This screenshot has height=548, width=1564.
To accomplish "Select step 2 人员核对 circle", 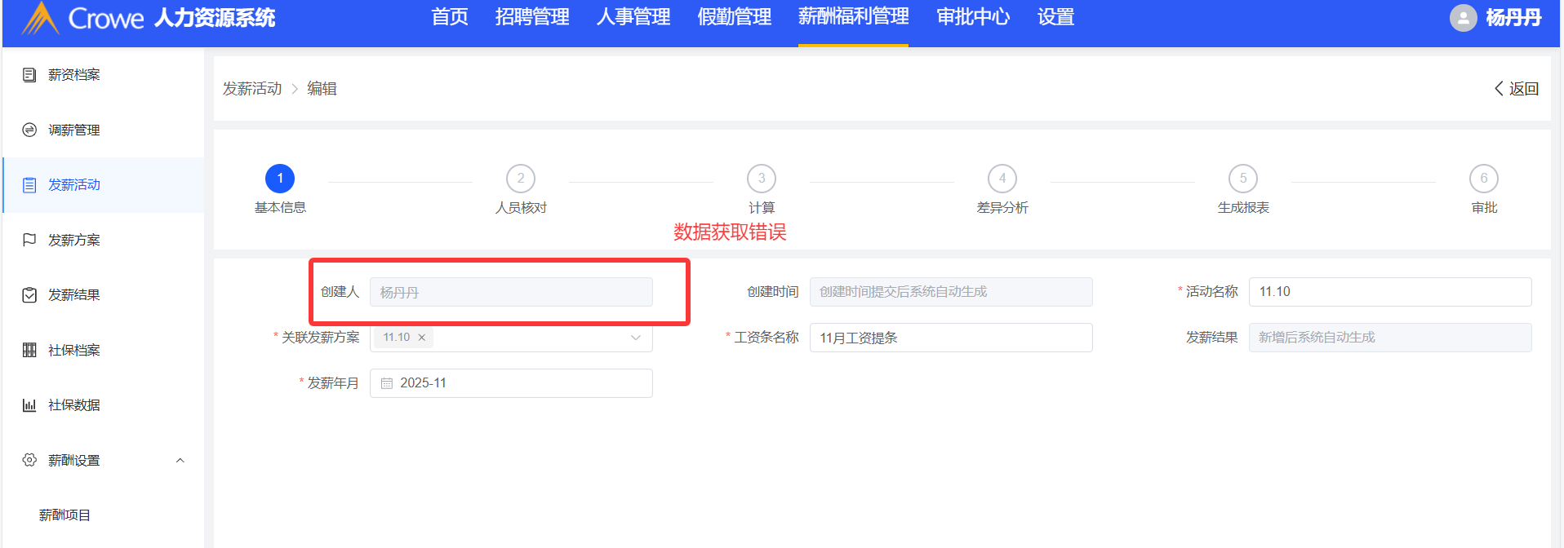I will [x=521, y=178].
